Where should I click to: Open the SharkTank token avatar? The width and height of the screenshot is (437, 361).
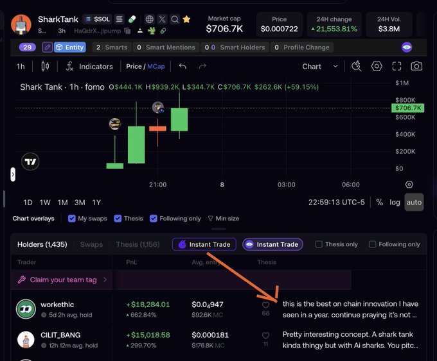click(21, 24)
